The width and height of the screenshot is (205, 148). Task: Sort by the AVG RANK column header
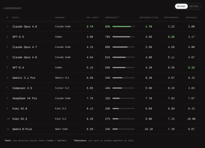[x=92, y=18]
